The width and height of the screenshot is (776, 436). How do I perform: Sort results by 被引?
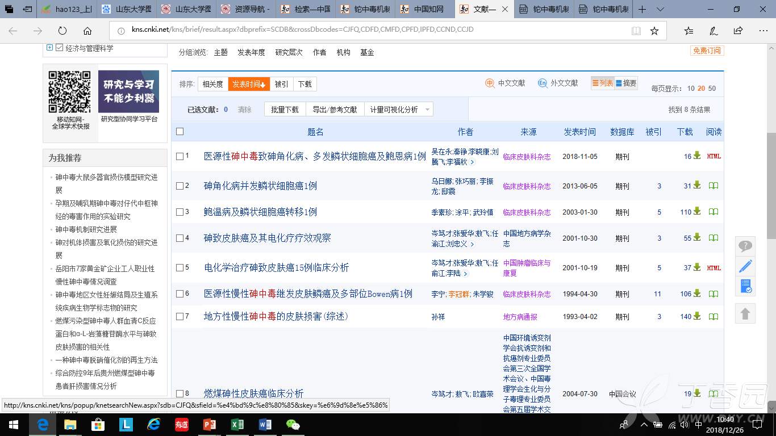pyautogui.click(x=281, y=84)
